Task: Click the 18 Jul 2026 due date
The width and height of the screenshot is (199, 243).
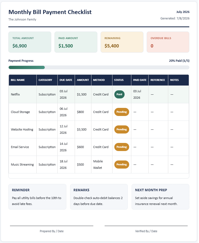Action: coord(66,165)
